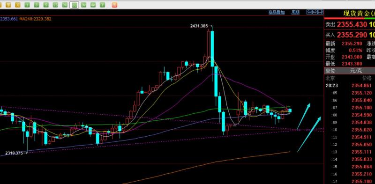Select the 4-hour period button
This screenshot has width=375, height=184.
pos(93,5)
